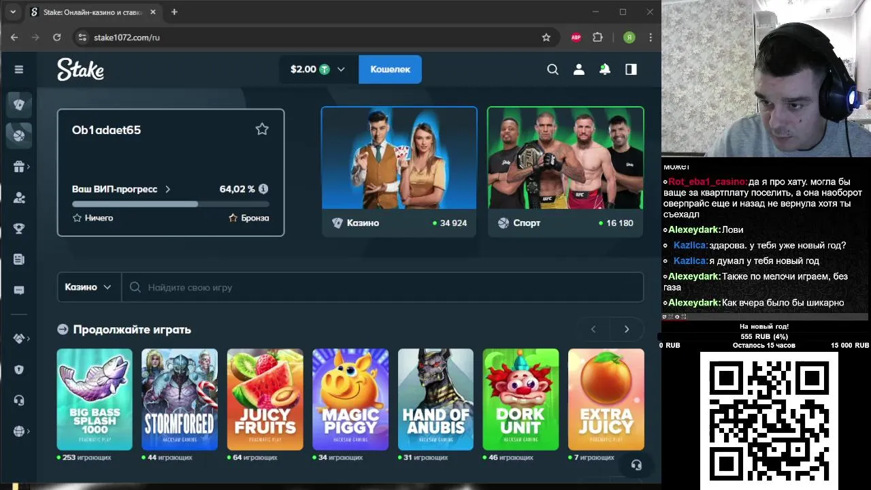Open the language globe icon in sidebar
Screen dimensions: 871x490
pyautogui.click(x=19, y=431)
